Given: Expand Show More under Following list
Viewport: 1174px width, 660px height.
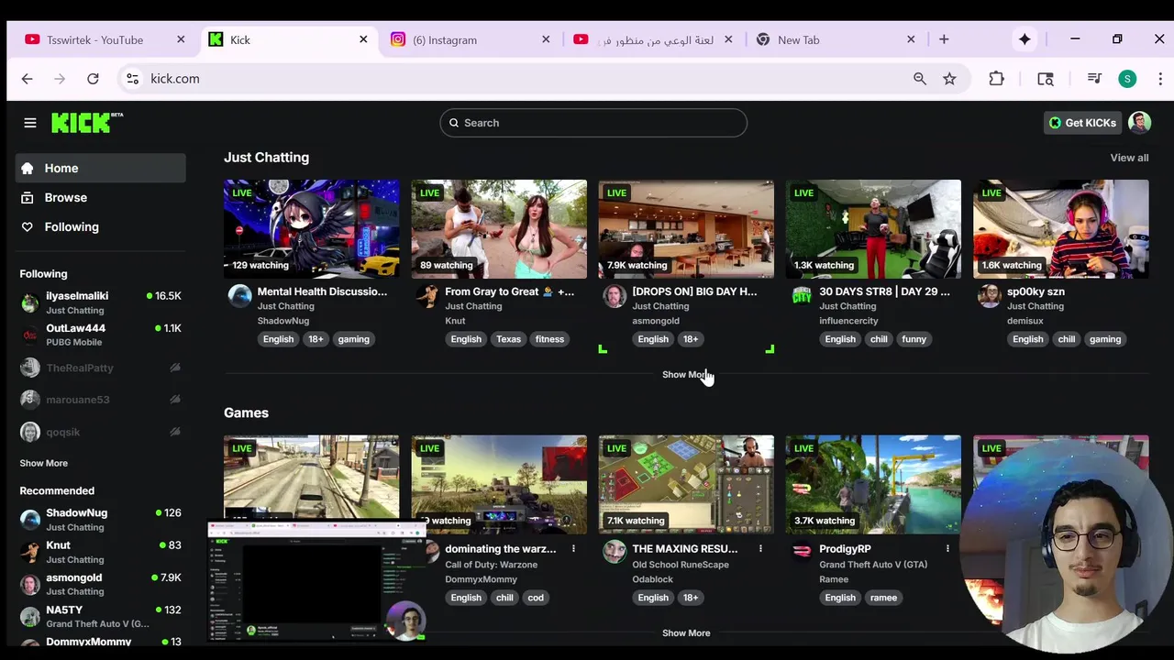Looking at the screenshot, I should pyautogui.click(x=44, y=463).
